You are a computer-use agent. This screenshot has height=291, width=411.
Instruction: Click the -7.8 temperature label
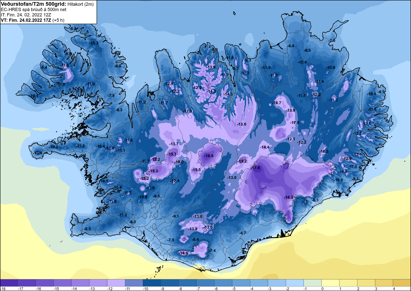(111, 96)
